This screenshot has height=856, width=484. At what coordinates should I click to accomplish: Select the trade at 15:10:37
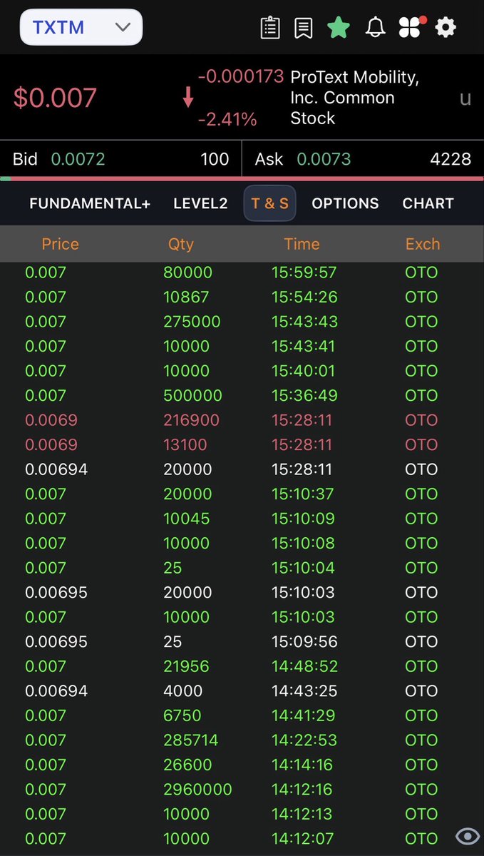[x=242, y=494]
